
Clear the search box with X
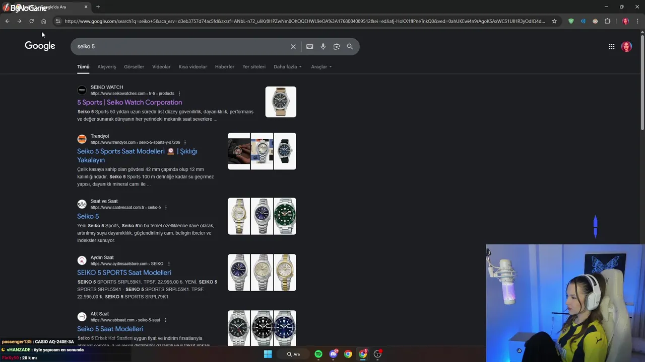coord(293,46)
